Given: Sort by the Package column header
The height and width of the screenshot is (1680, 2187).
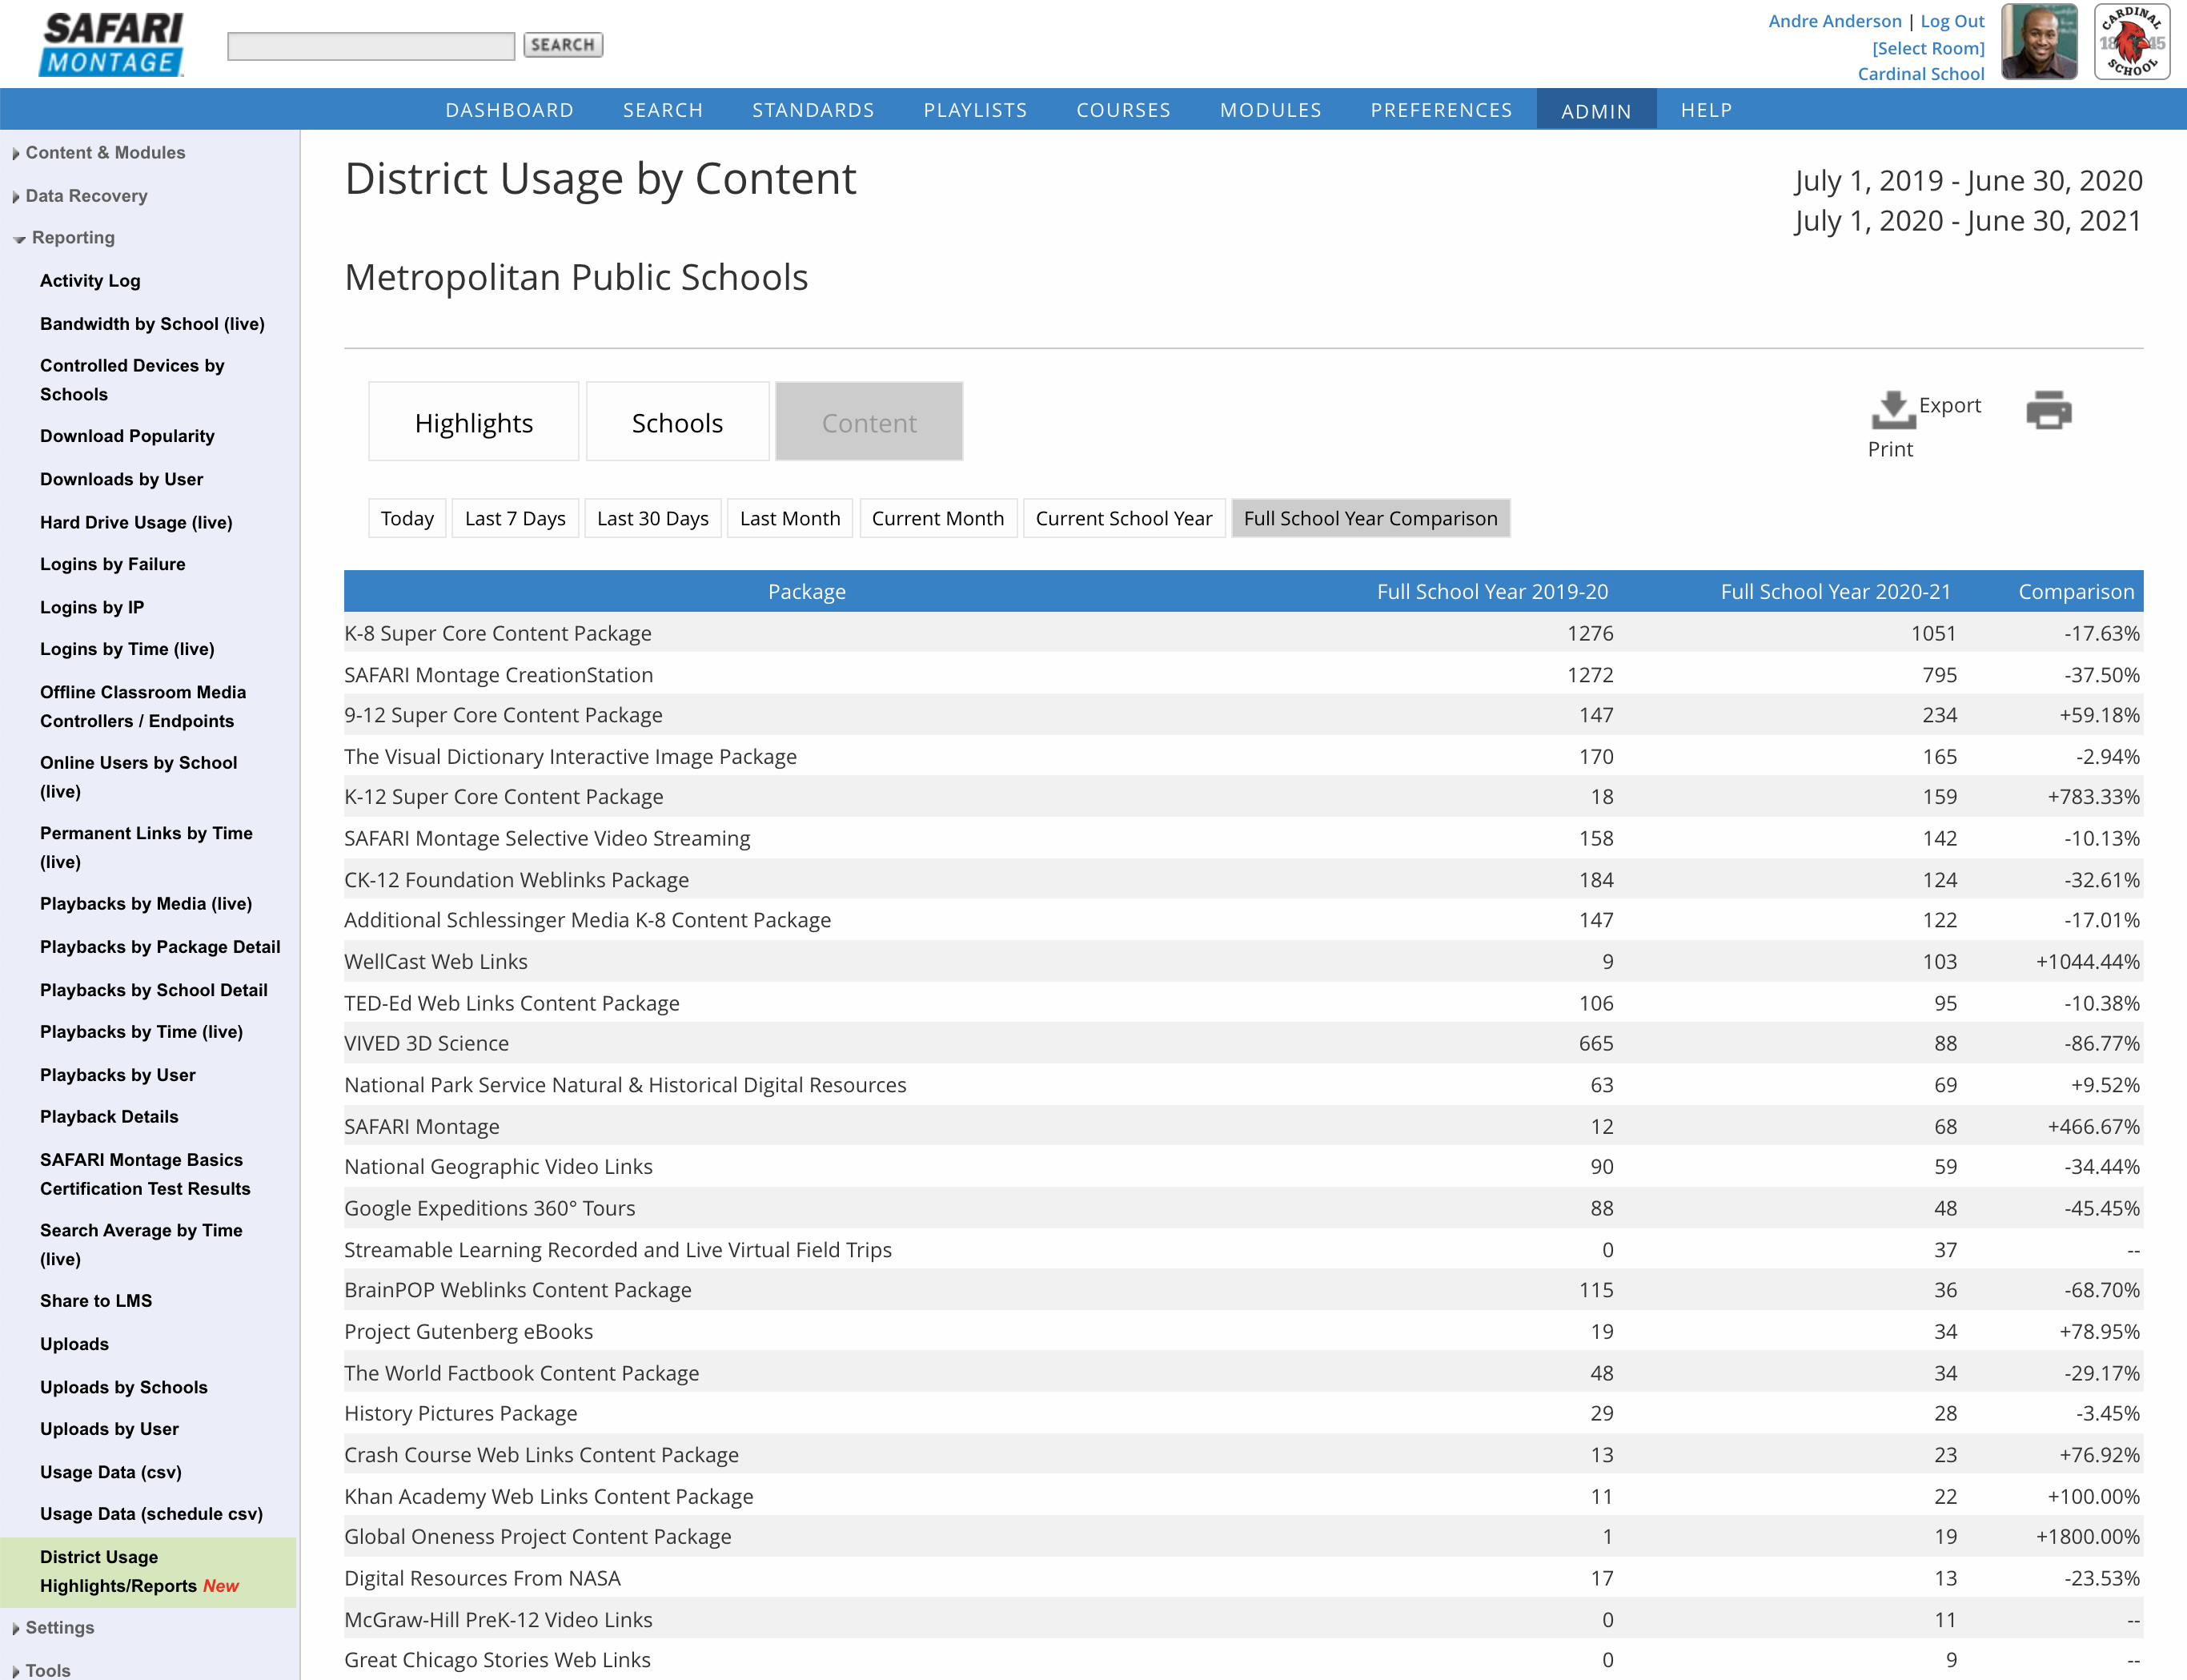Looking at the screenshot, I should [807, 591].
